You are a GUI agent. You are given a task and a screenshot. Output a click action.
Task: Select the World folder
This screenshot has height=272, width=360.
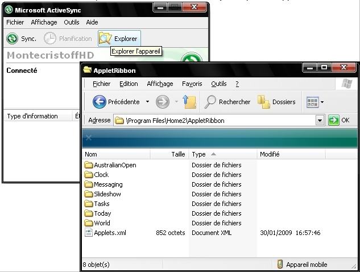(102, 223)
